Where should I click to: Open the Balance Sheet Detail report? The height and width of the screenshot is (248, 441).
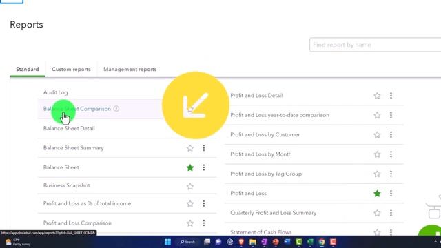[x=69, y=129]
